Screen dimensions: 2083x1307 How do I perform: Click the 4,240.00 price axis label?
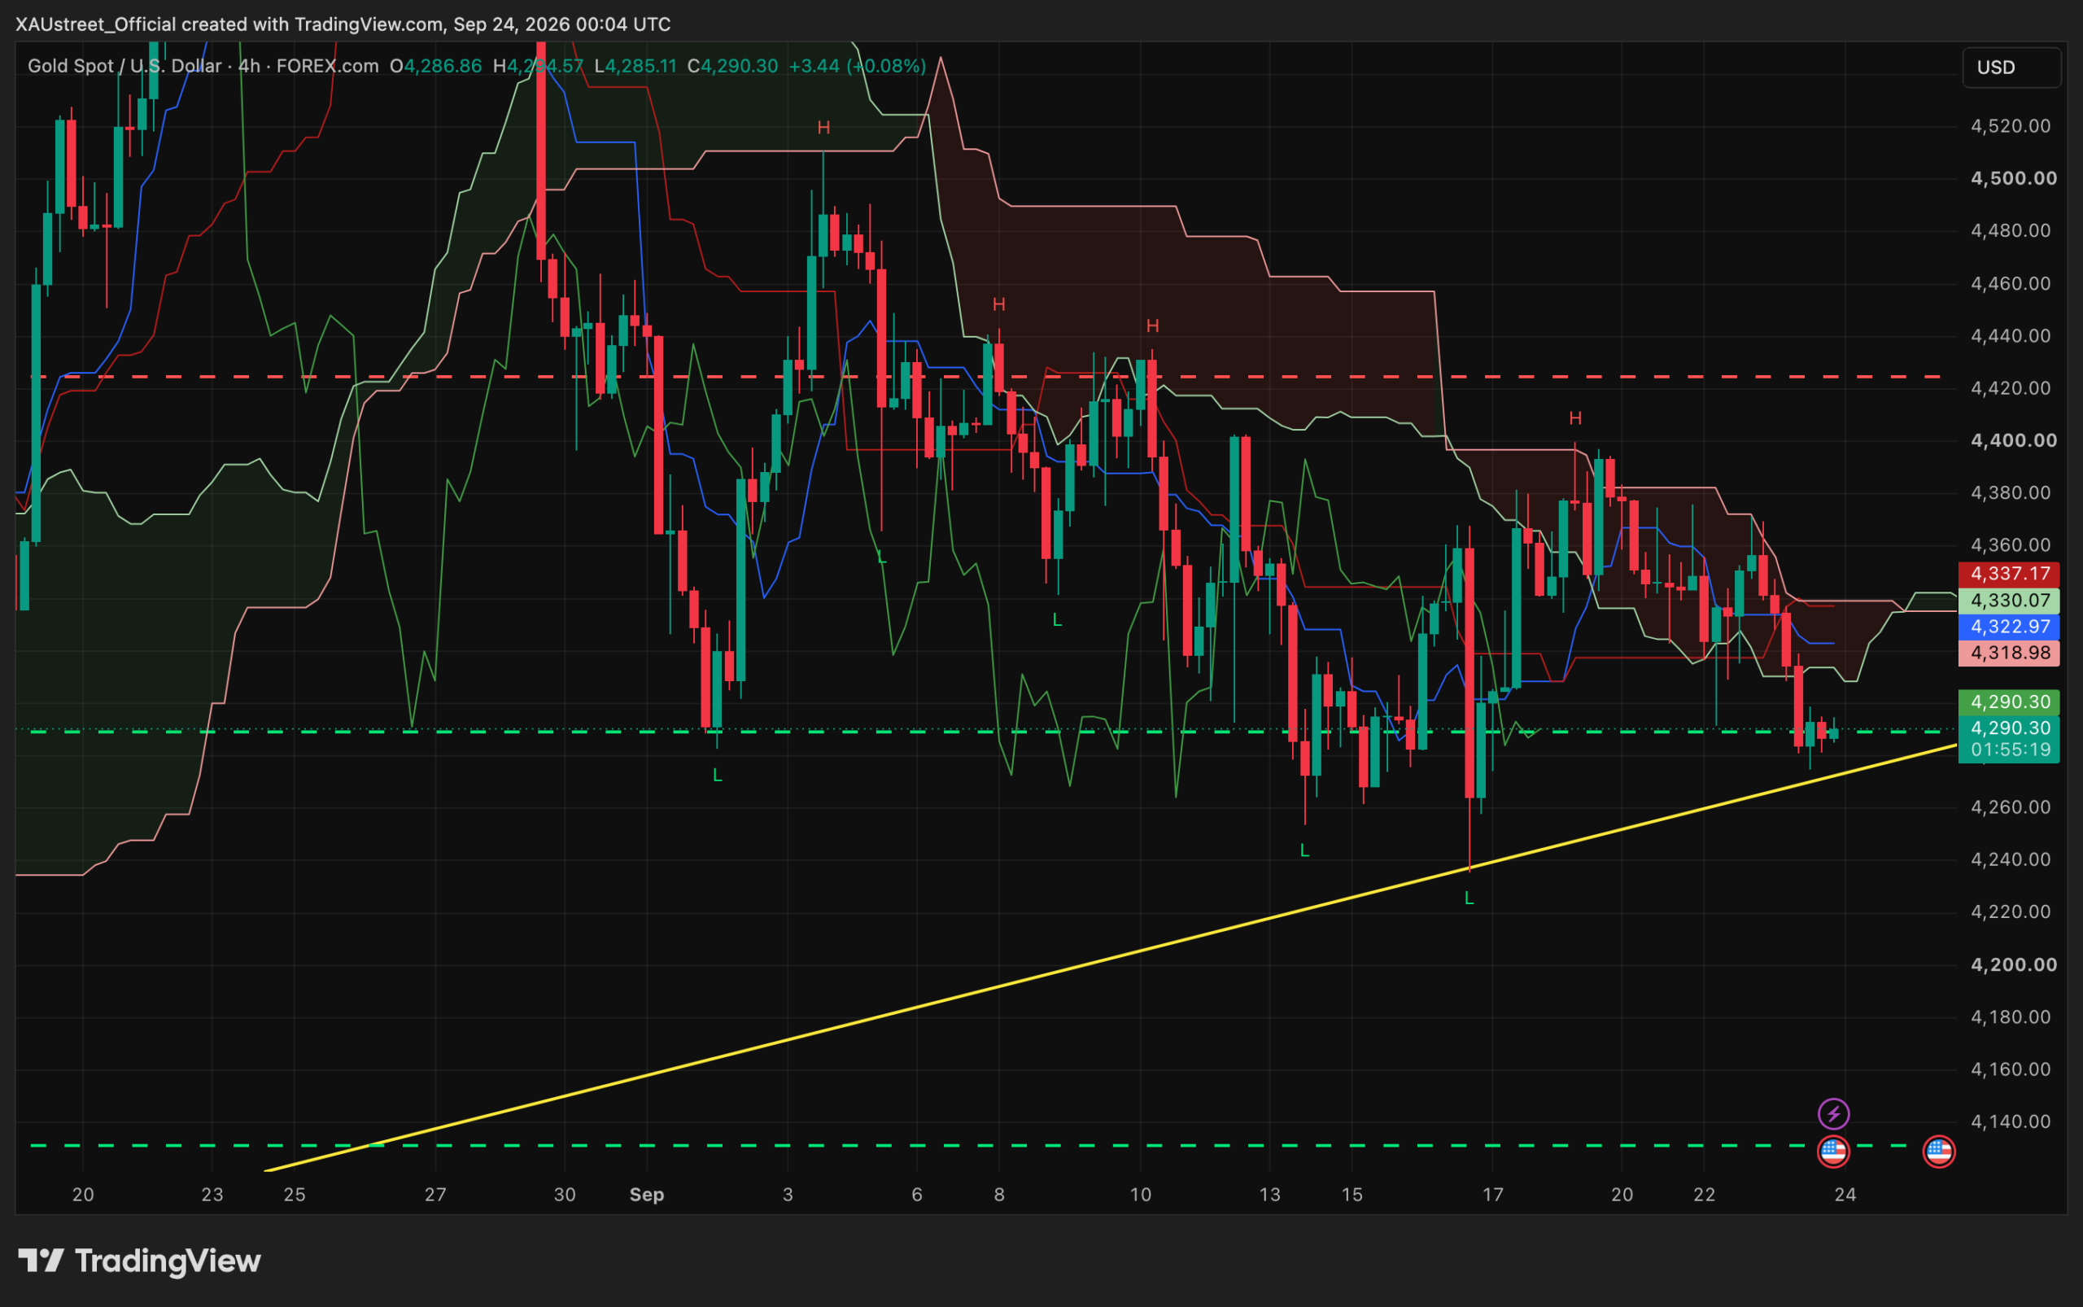click(2011, 859)
